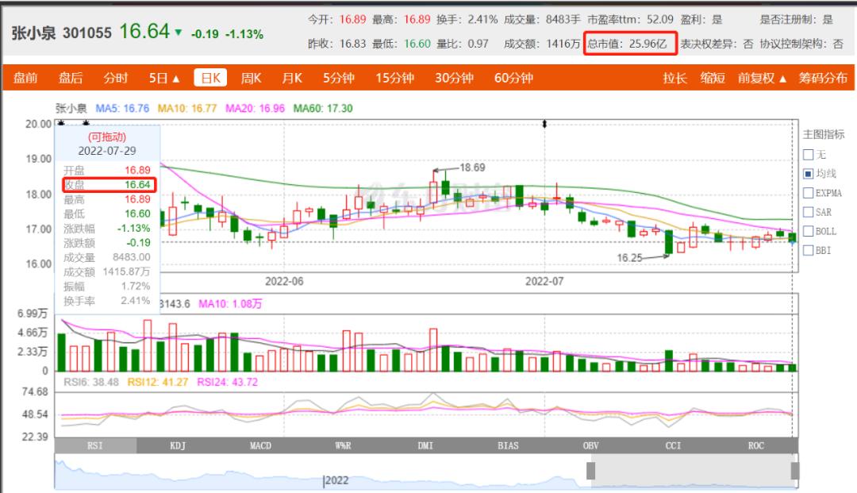Select the 分时 intraday tab
The height and width of the screenshot is (493, 857).
[x=115, y=78]
